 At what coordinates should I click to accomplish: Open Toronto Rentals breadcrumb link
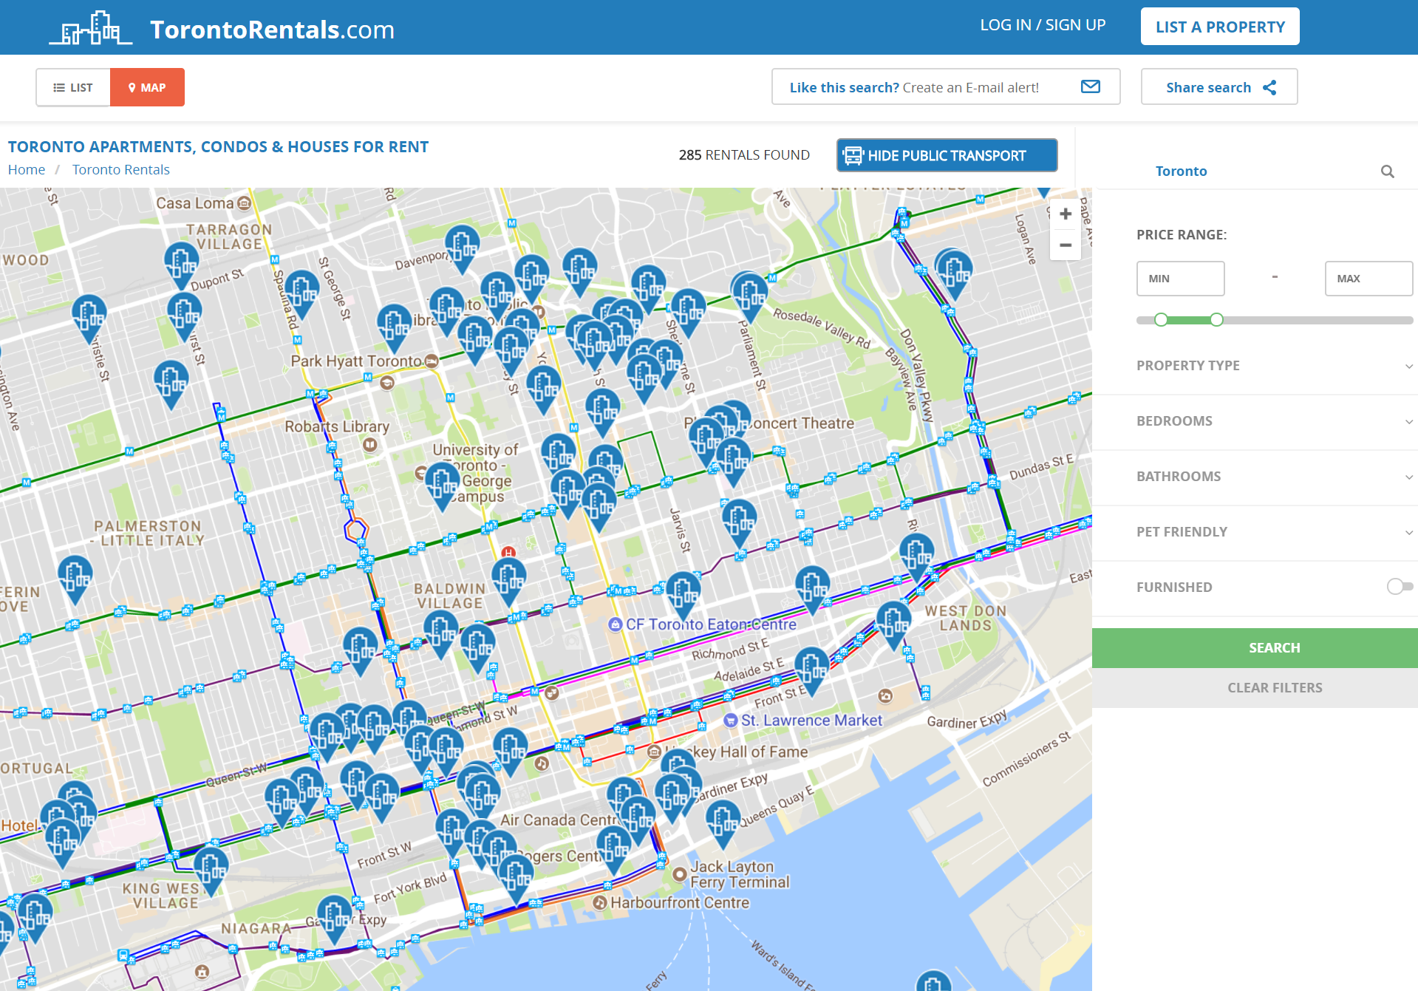(121, 169)
